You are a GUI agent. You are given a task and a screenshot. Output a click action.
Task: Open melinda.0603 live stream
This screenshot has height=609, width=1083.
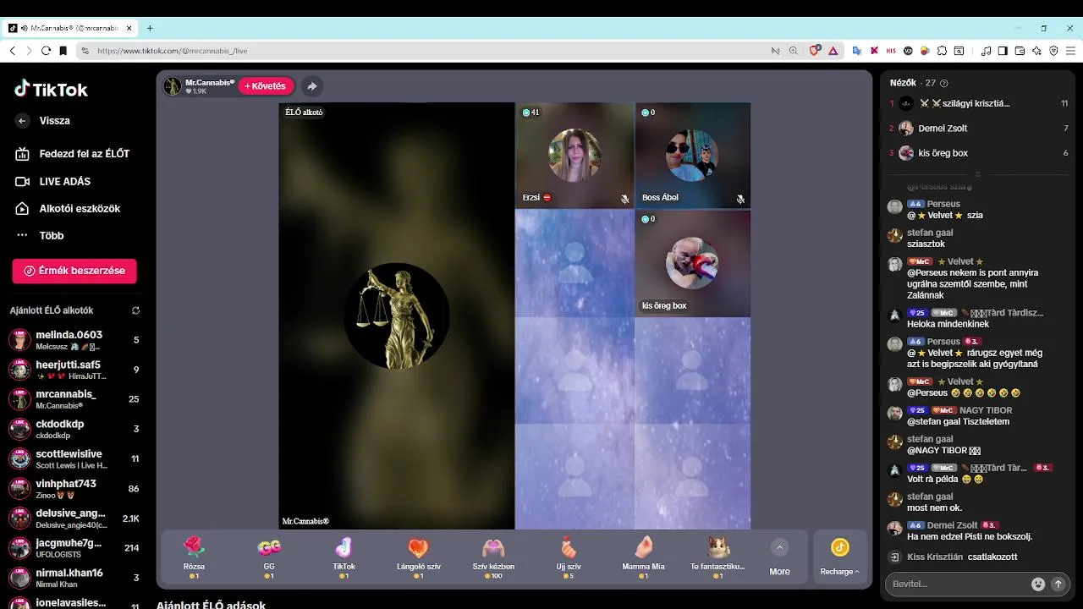pos(74,340)
